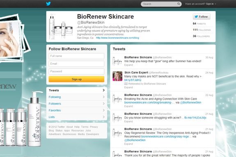Open the About footer link
236x157 pixels.
coord(69,127)
